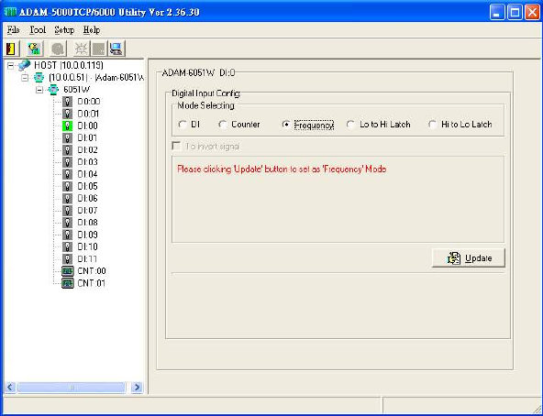Viewport: 543px width, 416px height.
Task: Click the DO:01 bulb icon
Action: pyautogui.click(x=67, y=114)
